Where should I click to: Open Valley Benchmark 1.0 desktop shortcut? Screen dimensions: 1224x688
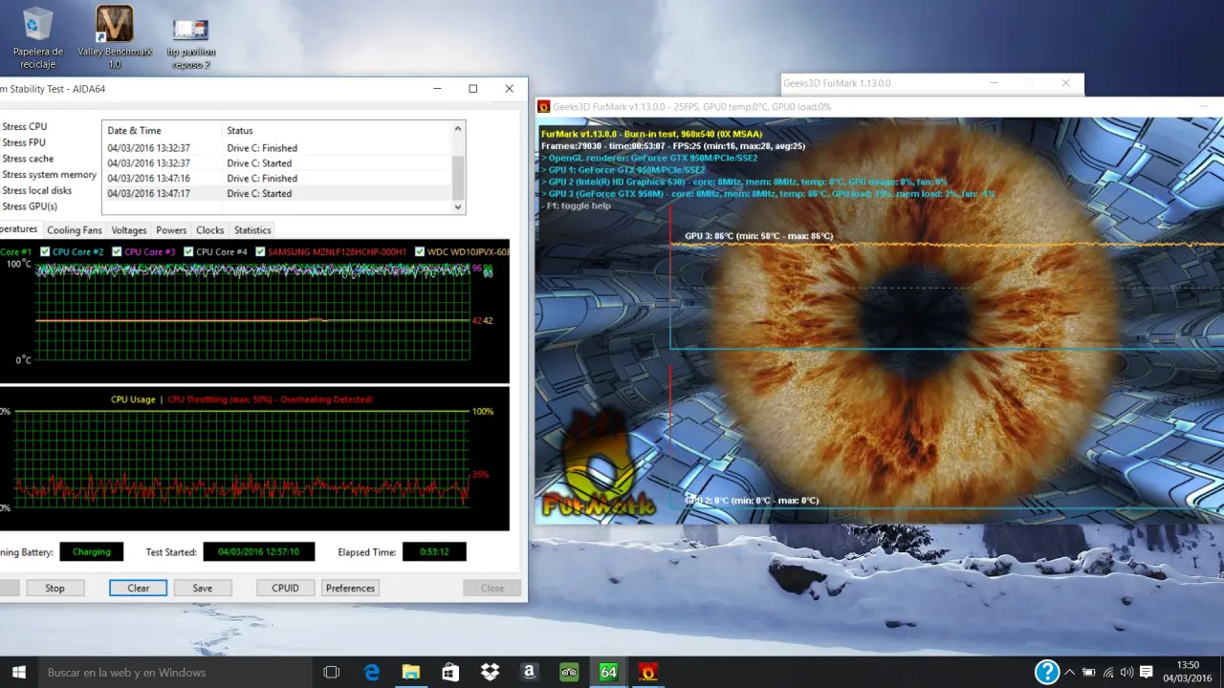pos(114,25)
